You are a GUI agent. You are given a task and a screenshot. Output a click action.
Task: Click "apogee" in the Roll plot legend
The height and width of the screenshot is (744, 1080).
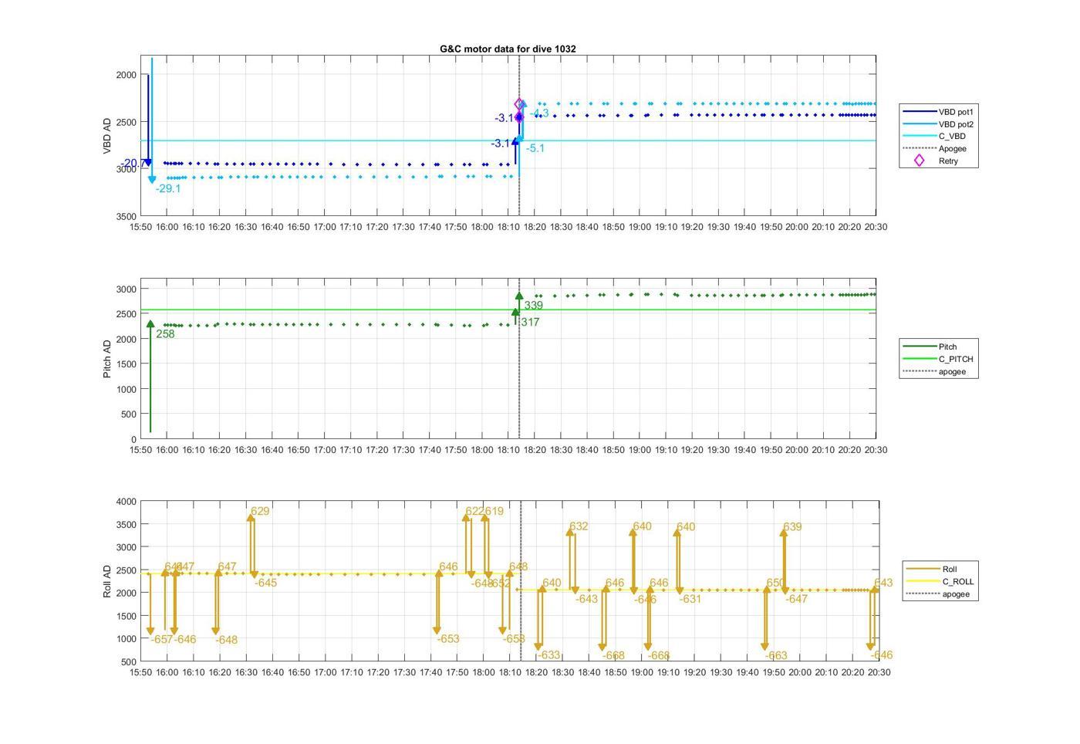pos(937,594)
